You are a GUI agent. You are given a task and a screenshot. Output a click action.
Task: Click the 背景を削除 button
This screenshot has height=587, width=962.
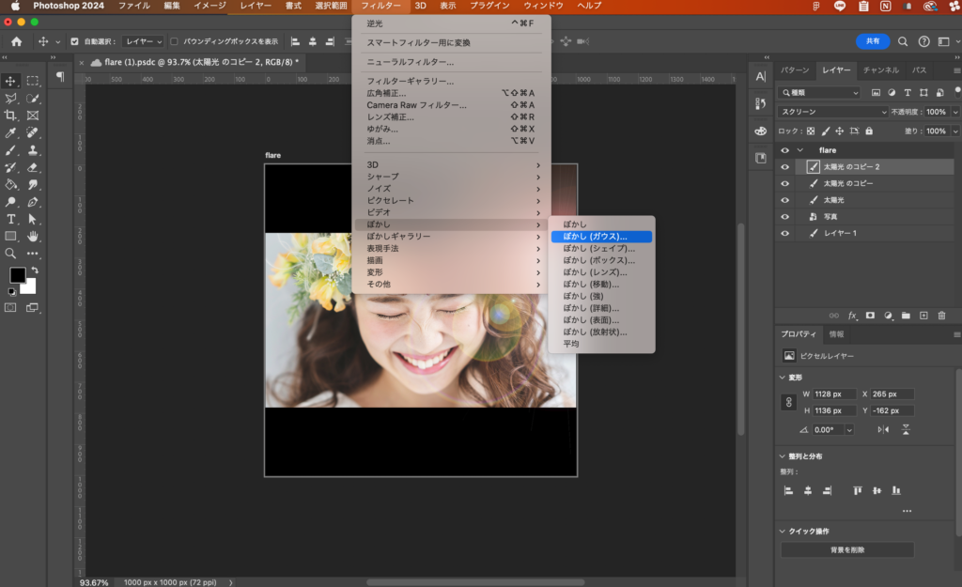[x=846, y=549]
